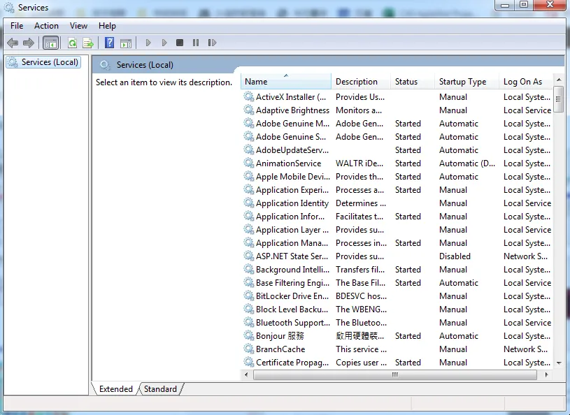Click the Stop Service square icon
Viewport: 570px width, 415px height.
click(x=180, y=43)
